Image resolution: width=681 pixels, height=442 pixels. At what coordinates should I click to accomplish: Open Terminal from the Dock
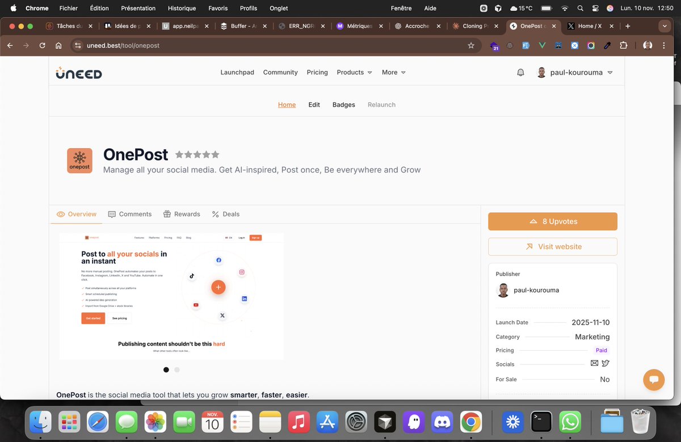point(541,422)
